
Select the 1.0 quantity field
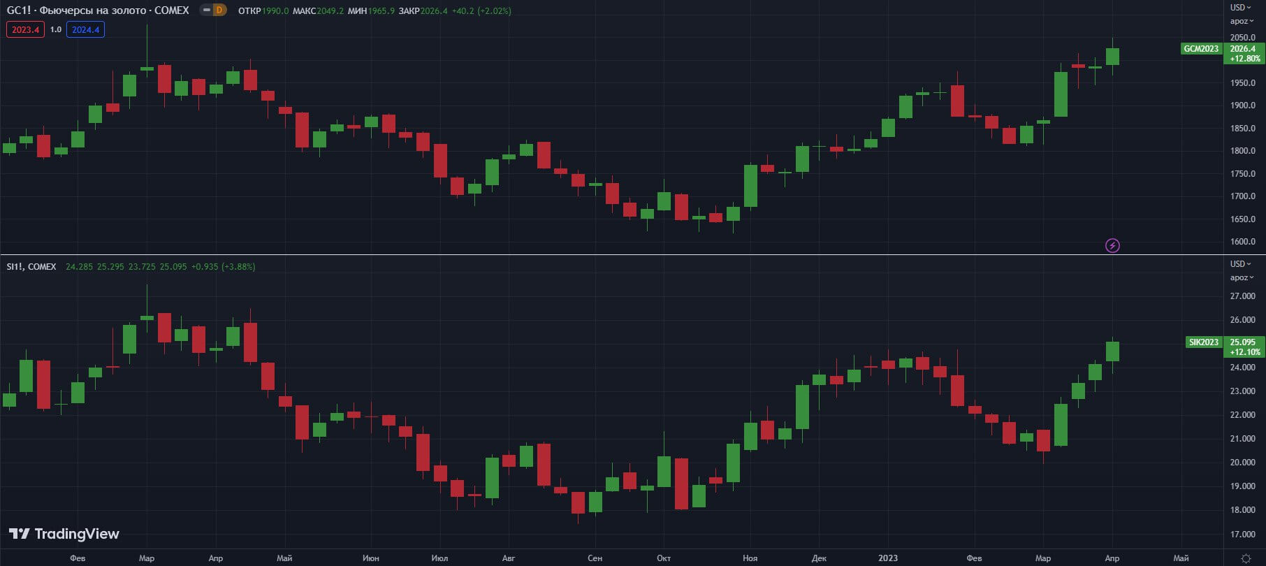pos(56,29)
